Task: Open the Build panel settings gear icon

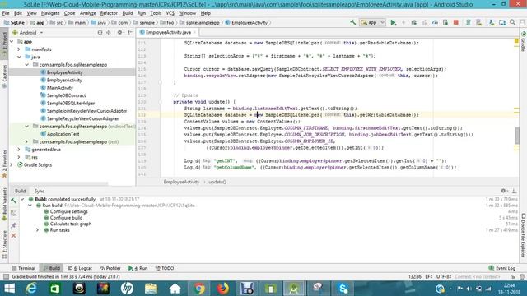Action: pos(504,191)
